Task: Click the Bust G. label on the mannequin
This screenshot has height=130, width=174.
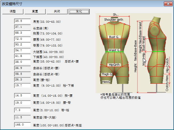Action: 114,37
